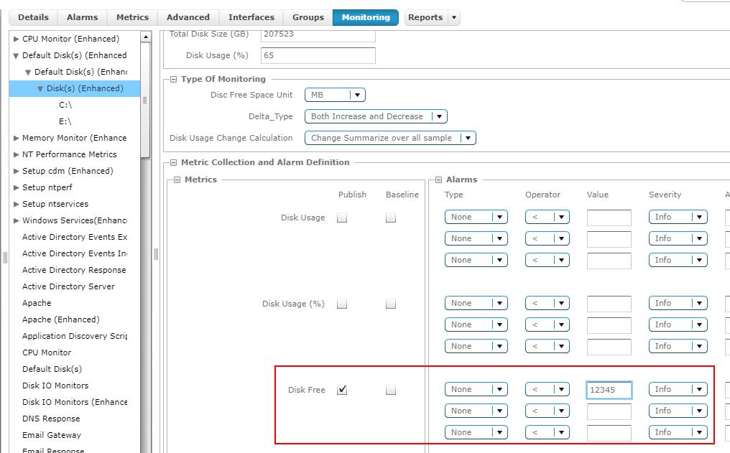This screenshot has height=453, width=730.
Task: Check the Disk Free Baseline checkbox
Action: 391,389
